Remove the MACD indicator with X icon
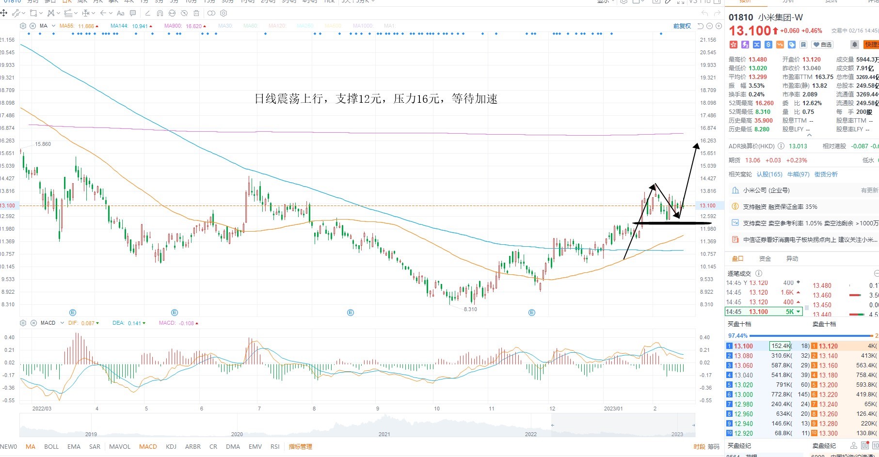879x457 pixels. (x=33, y=323)
